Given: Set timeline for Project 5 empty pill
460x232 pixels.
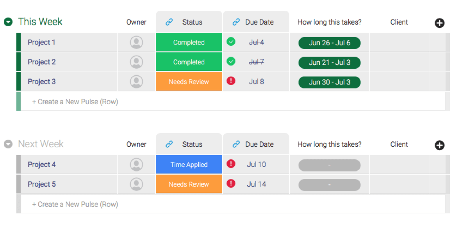Looking at the screenshot, I should pos(330,185).
